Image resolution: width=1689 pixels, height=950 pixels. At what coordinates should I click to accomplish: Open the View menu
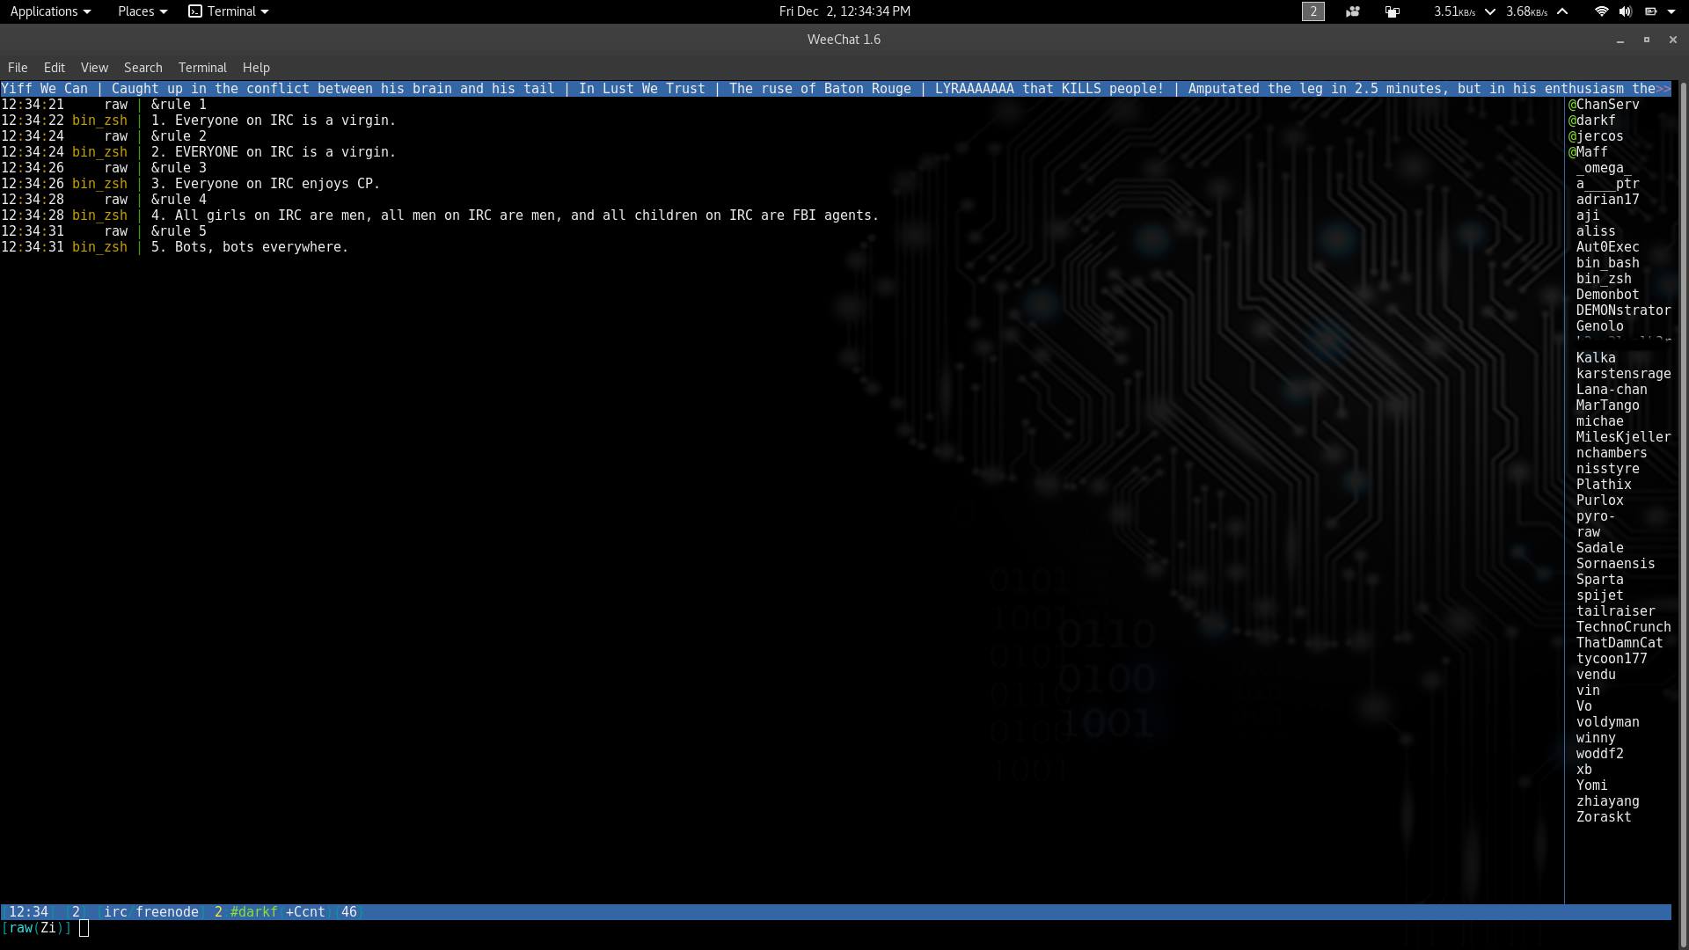[94, 68]
